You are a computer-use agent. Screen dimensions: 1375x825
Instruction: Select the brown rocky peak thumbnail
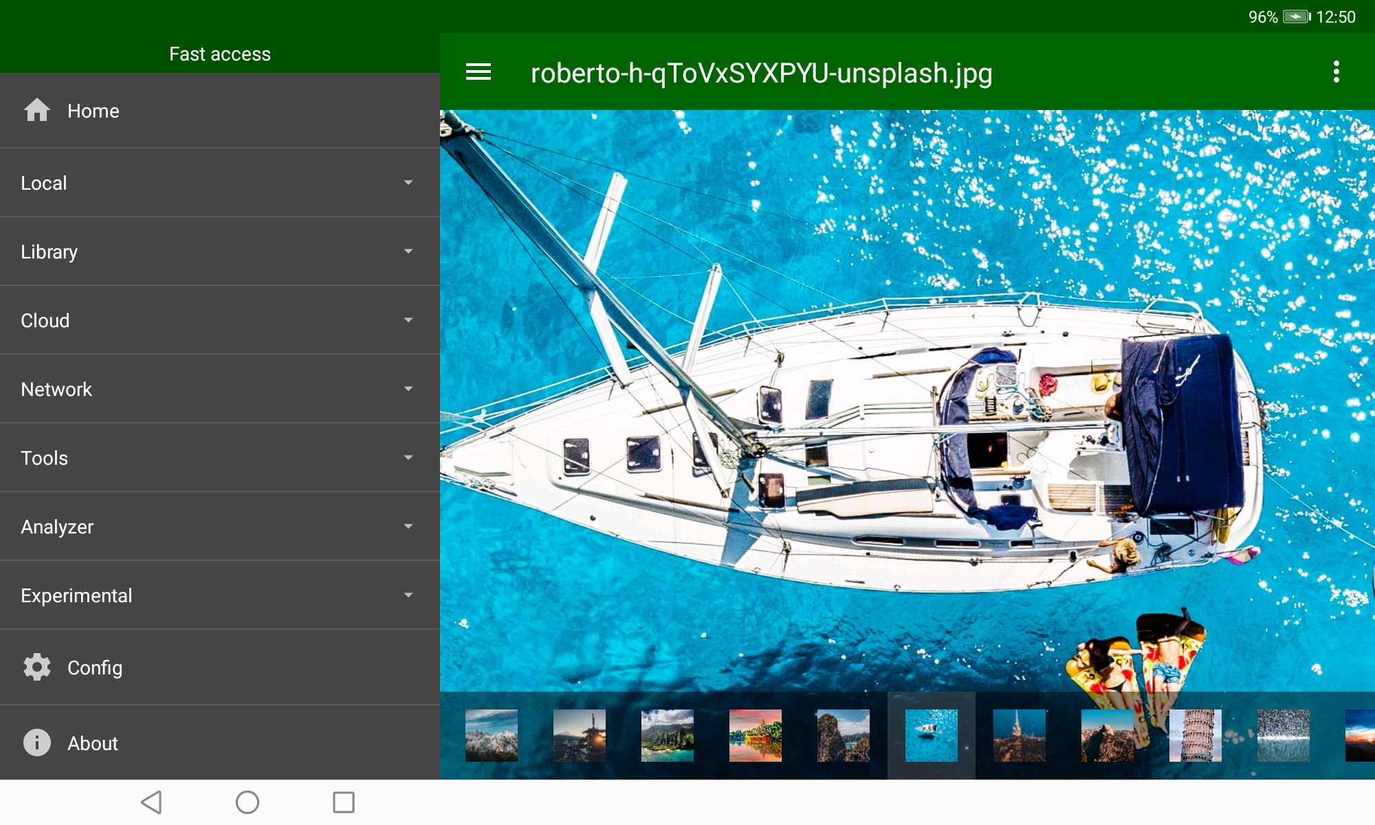(1108, 736)
